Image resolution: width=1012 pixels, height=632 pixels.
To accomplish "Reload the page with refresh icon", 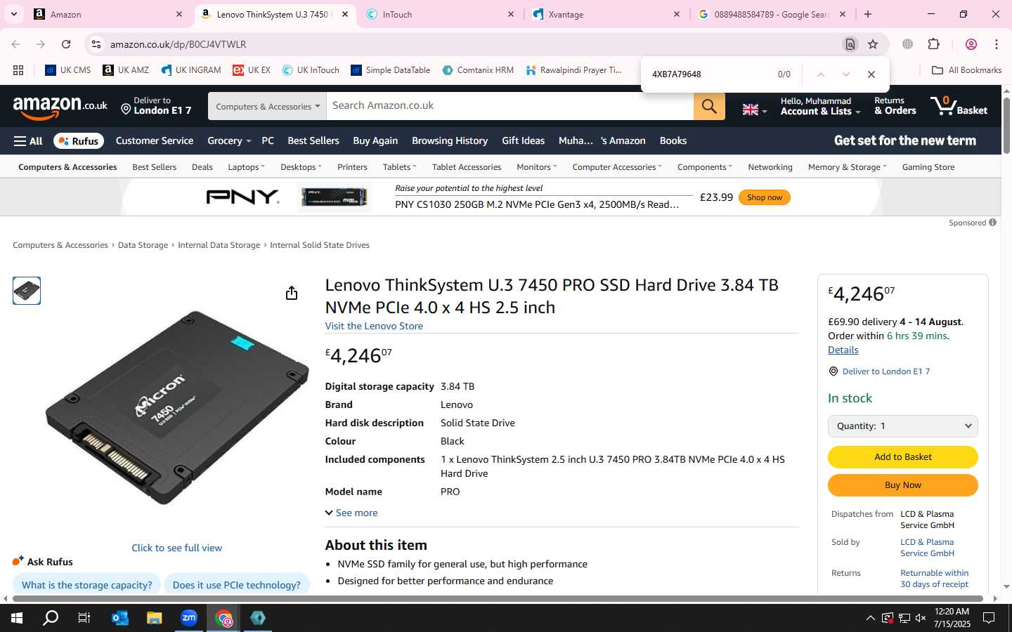I will click(66, 44).
